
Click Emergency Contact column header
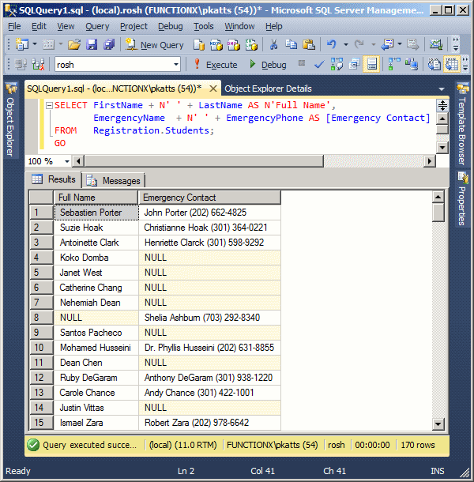(x=209, y=198)
